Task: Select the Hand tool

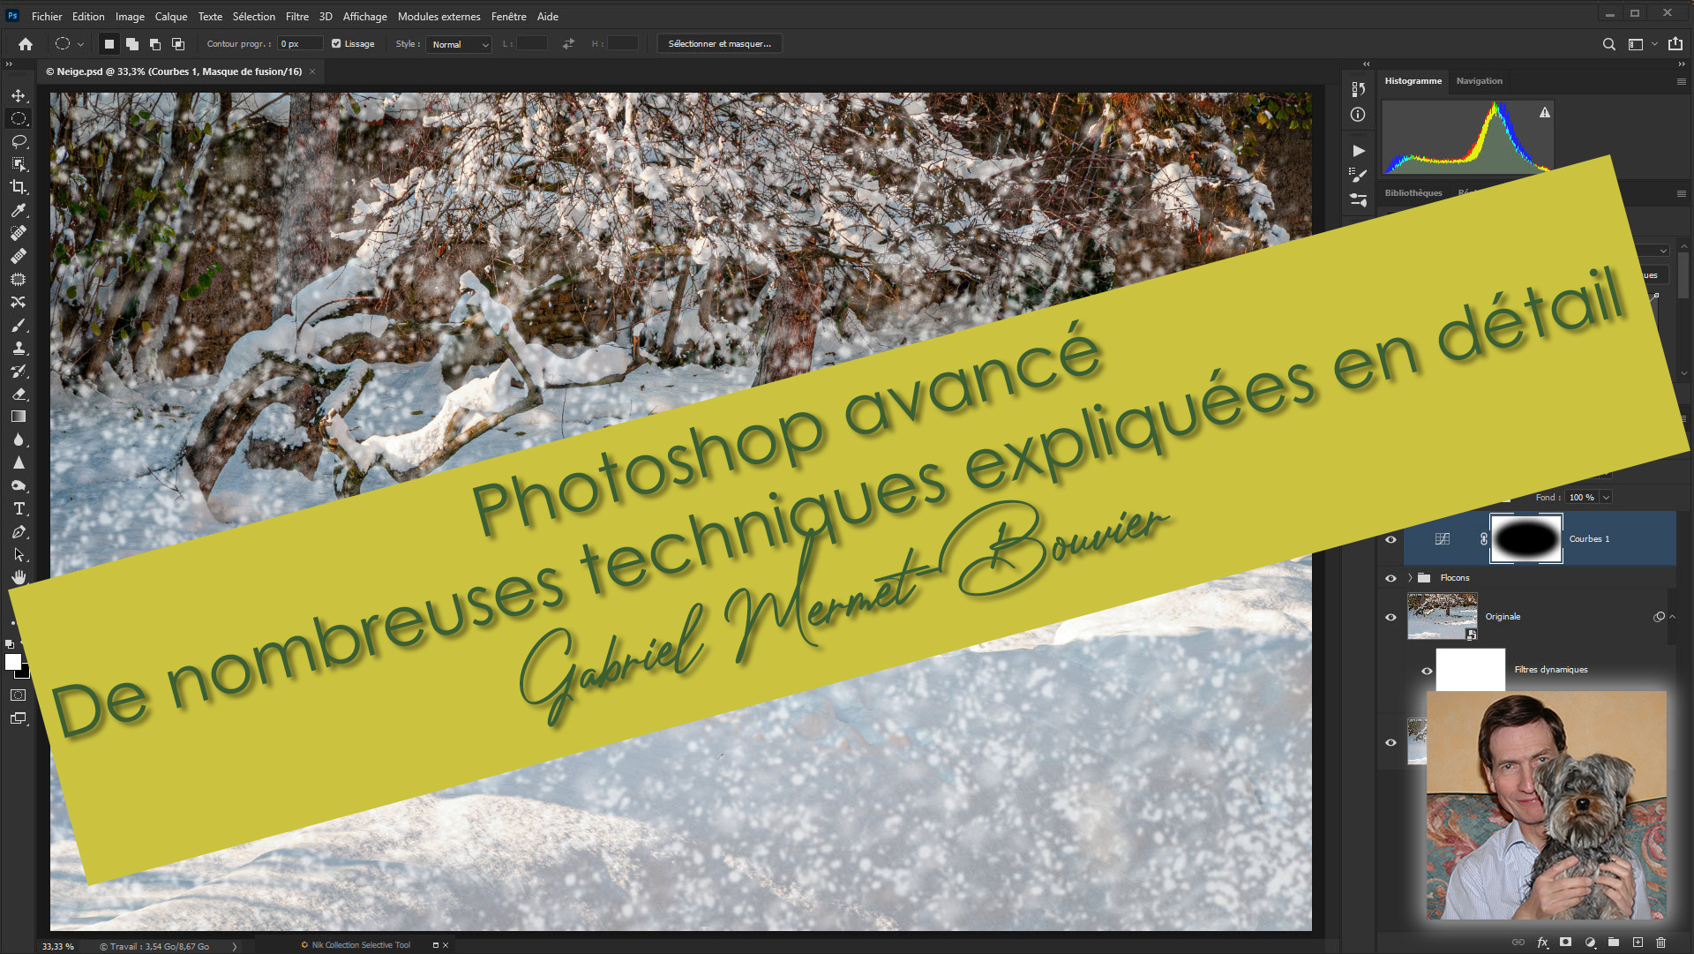Action: tap(19, 577)
